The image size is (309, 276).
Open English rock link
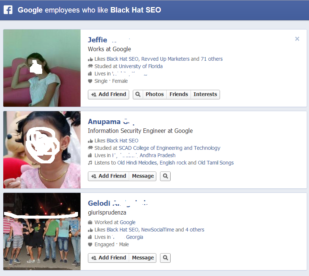(x=173, y=163)
